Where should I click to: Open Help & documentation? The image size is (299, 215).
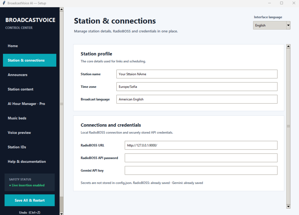tap(29, 162)
